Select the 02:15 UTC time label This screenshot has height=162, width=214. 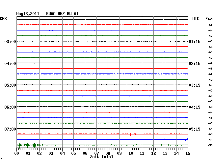pos(195,64)
